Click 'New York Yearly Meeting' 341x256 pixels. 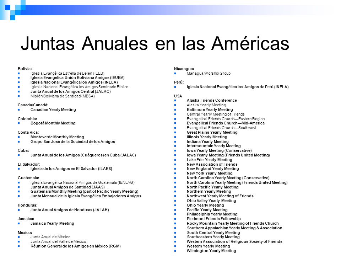pyautogui.click(x=210, y=173)
